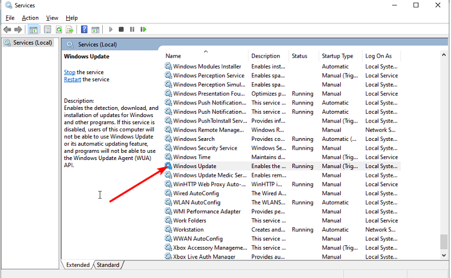Select Xbox Accessory Manageme... row name
This screenshot has width=451, height=278.
pyautogui.click(x=210, y=248)
